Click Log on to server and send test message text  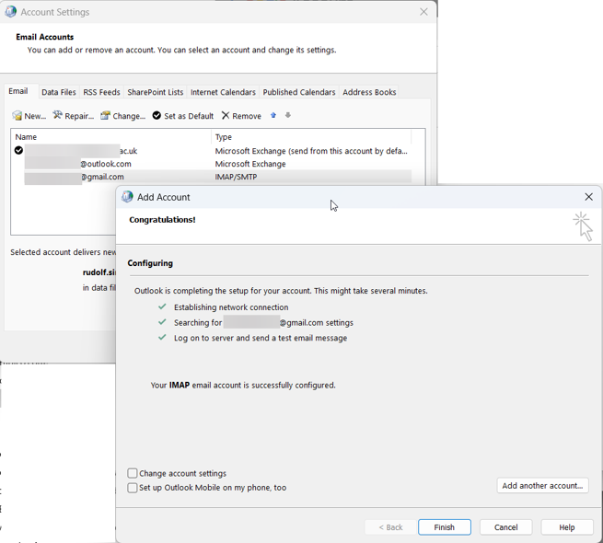(x=261, y=338)
